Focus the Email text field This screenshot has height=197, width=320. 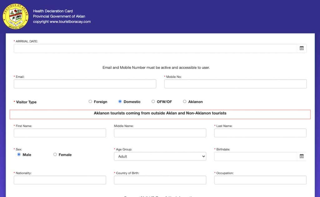(x=85, y=84)
